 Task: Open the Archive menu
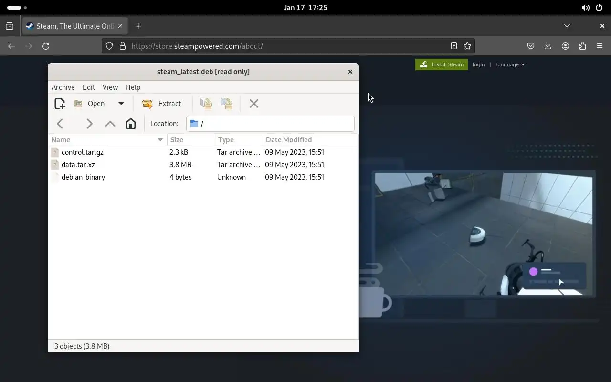63,87
